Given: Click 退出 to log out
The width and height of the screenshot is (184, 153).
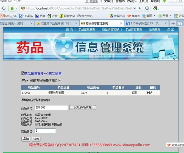Looking at the screenshot, I should coord(171,29).
